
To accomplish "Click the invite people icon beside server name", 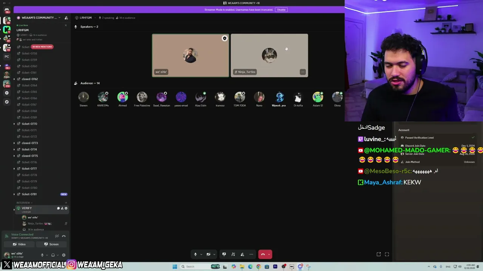I will coord(66,18).
